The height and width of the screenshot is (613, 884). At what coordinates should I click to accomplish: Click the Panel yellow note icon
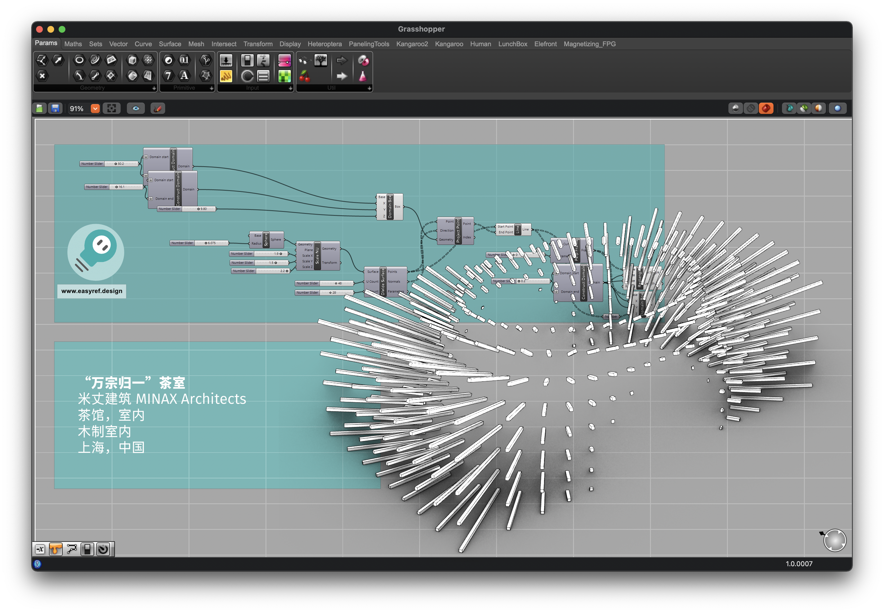[x=226, y=76]
